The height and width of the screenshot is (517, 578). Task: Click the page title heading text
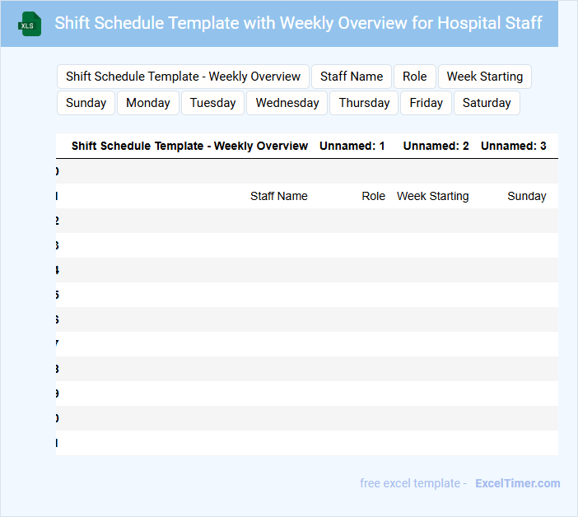298,23
